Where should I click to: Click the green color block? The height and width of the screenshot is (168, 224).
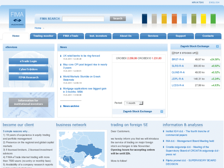tap(213, 18)
